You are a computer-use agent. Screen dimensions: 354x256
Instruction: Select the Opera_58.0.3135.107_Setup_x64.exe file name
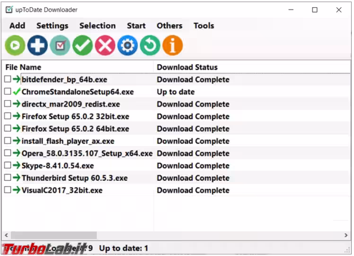tap(87, 153)
